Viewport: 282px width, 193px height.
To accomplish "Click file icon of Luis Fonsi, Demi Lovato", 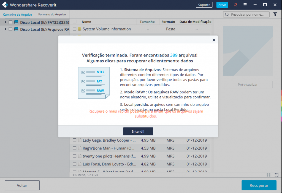I will (80, 164).
